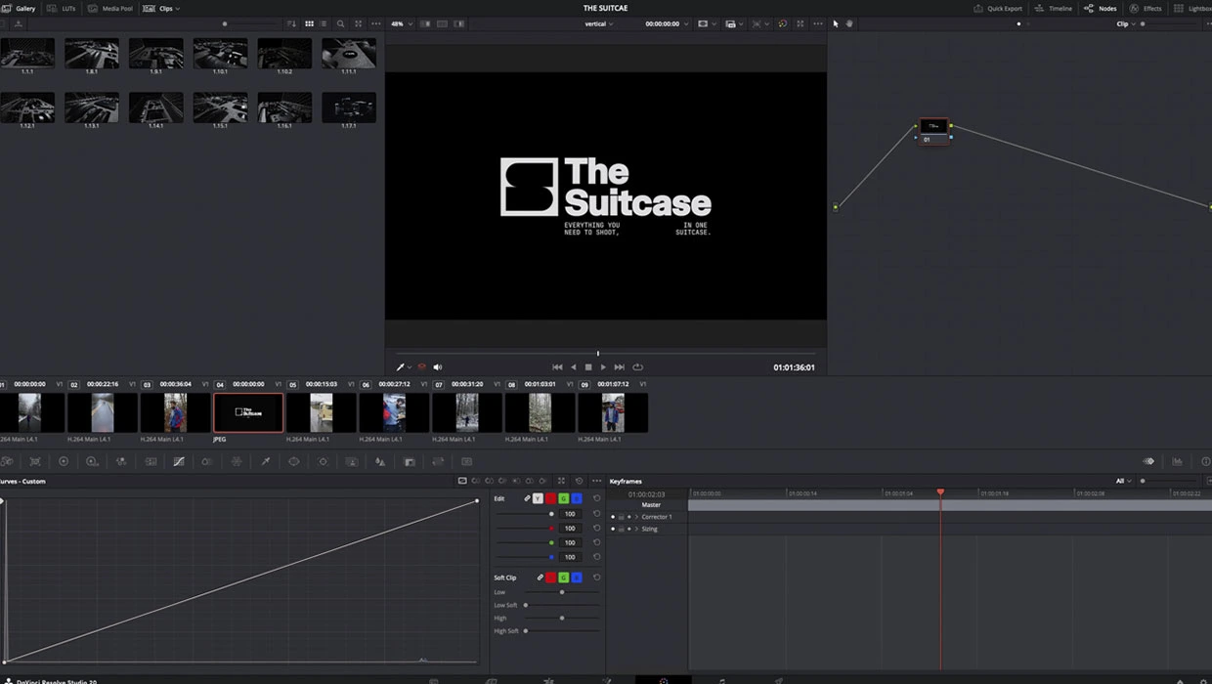
Task: Open the LUTs panel
Action: tap(62, 8)
